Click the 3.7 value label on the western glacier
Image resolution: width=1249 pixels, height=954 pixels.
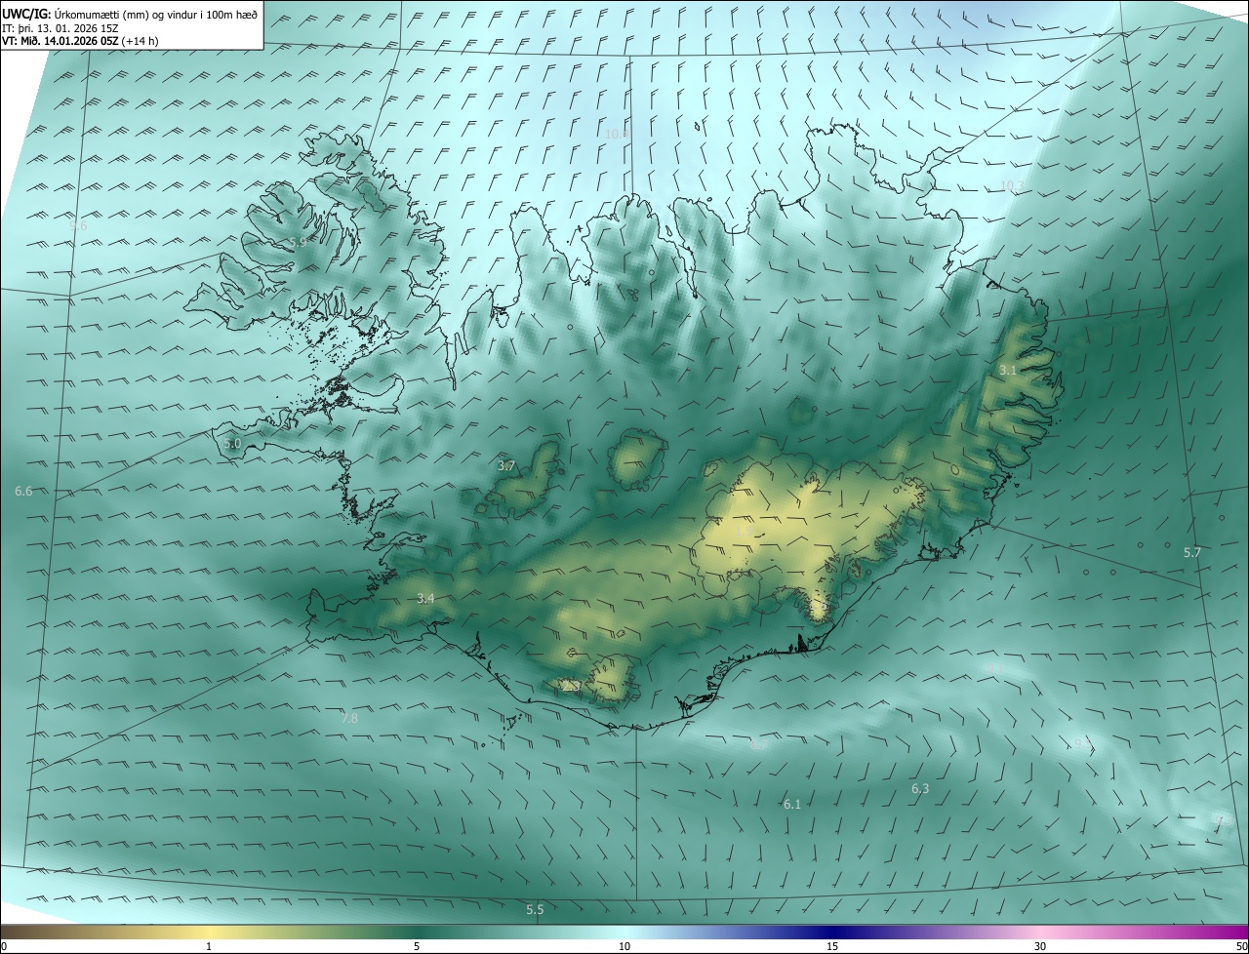click(506, 466)
